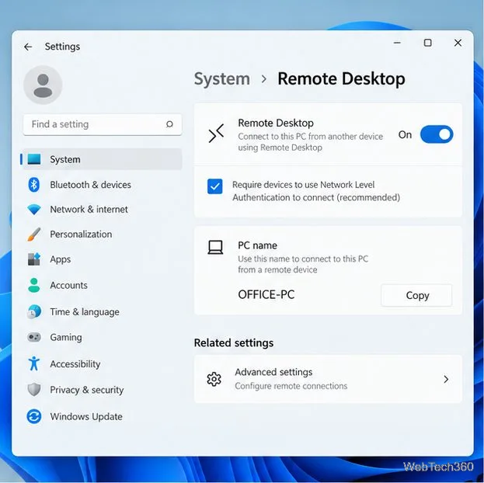Close the Settings window
484x483 pixels.
point(458,43)
